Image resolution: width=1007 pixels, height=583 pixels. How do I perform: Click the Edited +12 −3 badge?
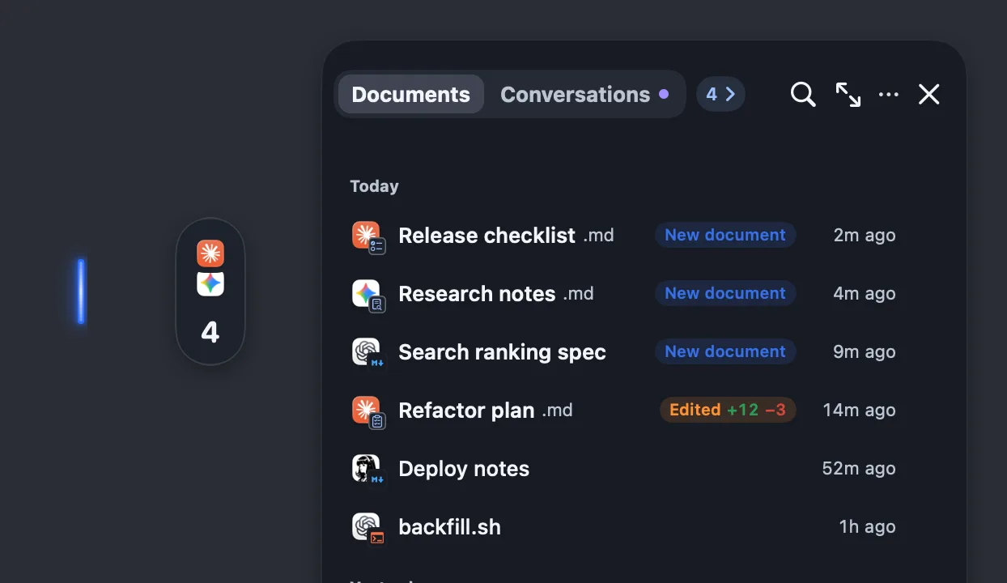(x=728, y=410)
